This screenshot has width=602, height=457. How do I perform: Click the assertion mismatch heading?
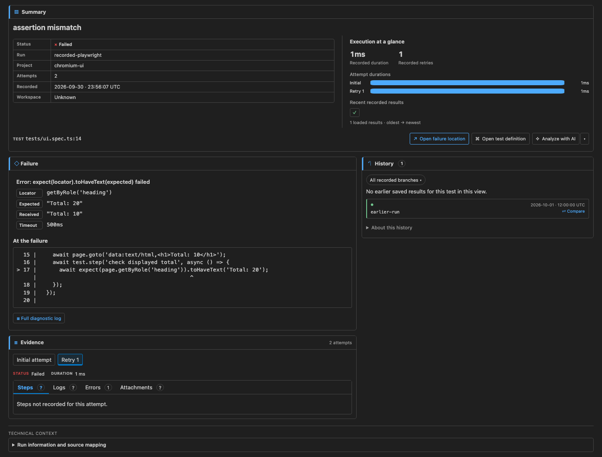[47, 28]
